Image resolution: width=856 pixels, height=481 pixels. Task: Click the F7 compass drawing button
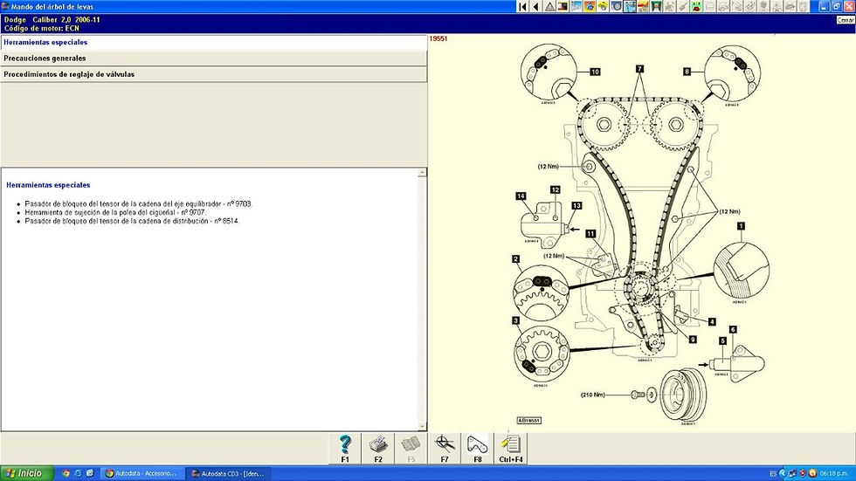445,449
